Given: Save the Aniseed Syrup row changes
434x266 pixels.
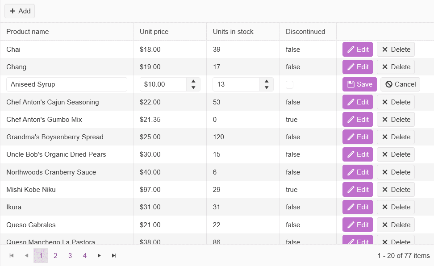Looking at the screenshot, I should point(359,84).
